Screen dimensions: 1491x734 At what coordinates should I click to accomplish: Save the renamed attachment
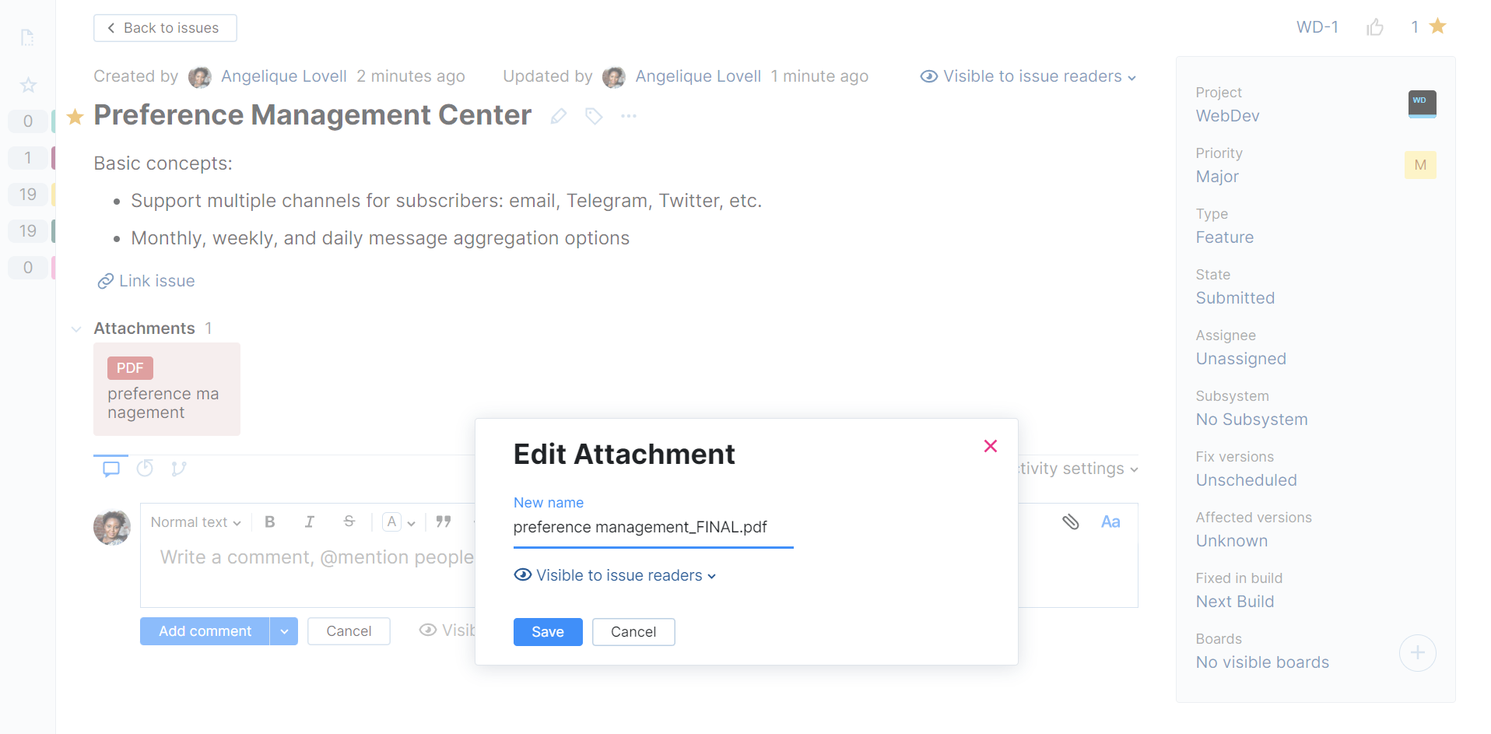click(x=547, y=631)
